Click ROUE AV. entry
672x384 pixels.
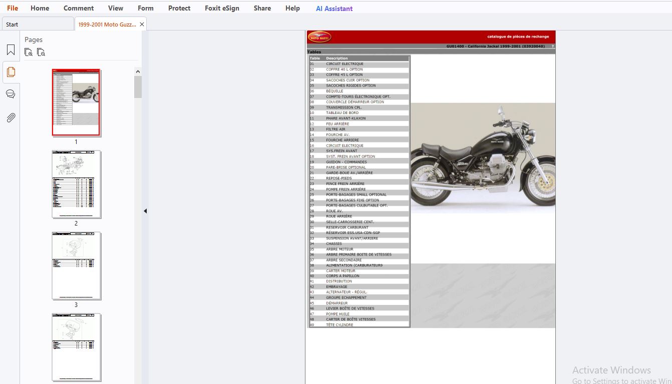click(334, 211)
